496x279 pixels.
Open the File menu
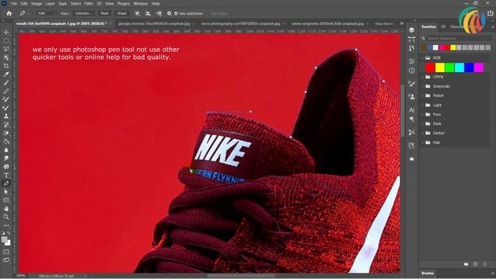(x=14, y=3)
